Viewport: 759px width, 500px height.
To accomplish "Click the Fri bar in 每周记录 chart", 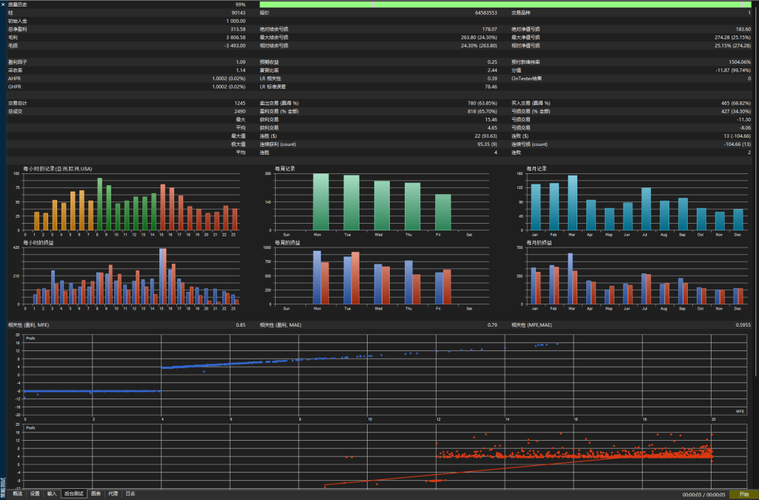I will 443,212.
